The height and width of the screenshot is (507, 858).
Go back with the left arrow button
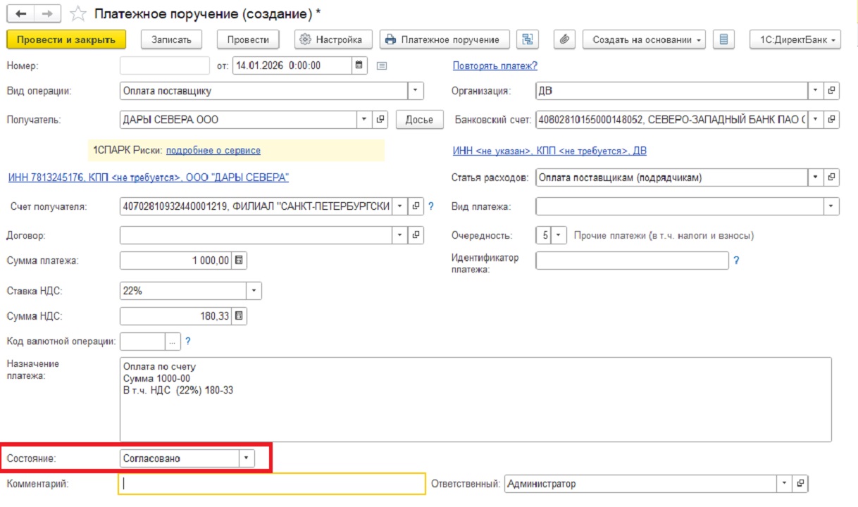point(21,13)
